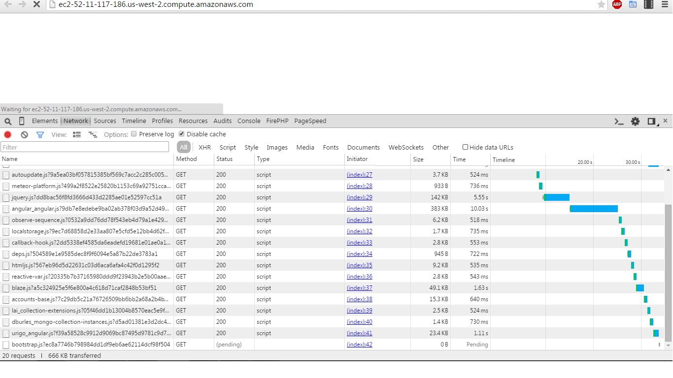Image resolution: width=673 pixels, height=378 pixels.
Task: Click the jquery.js timeline bar
Action: click(x=556, y=197)
